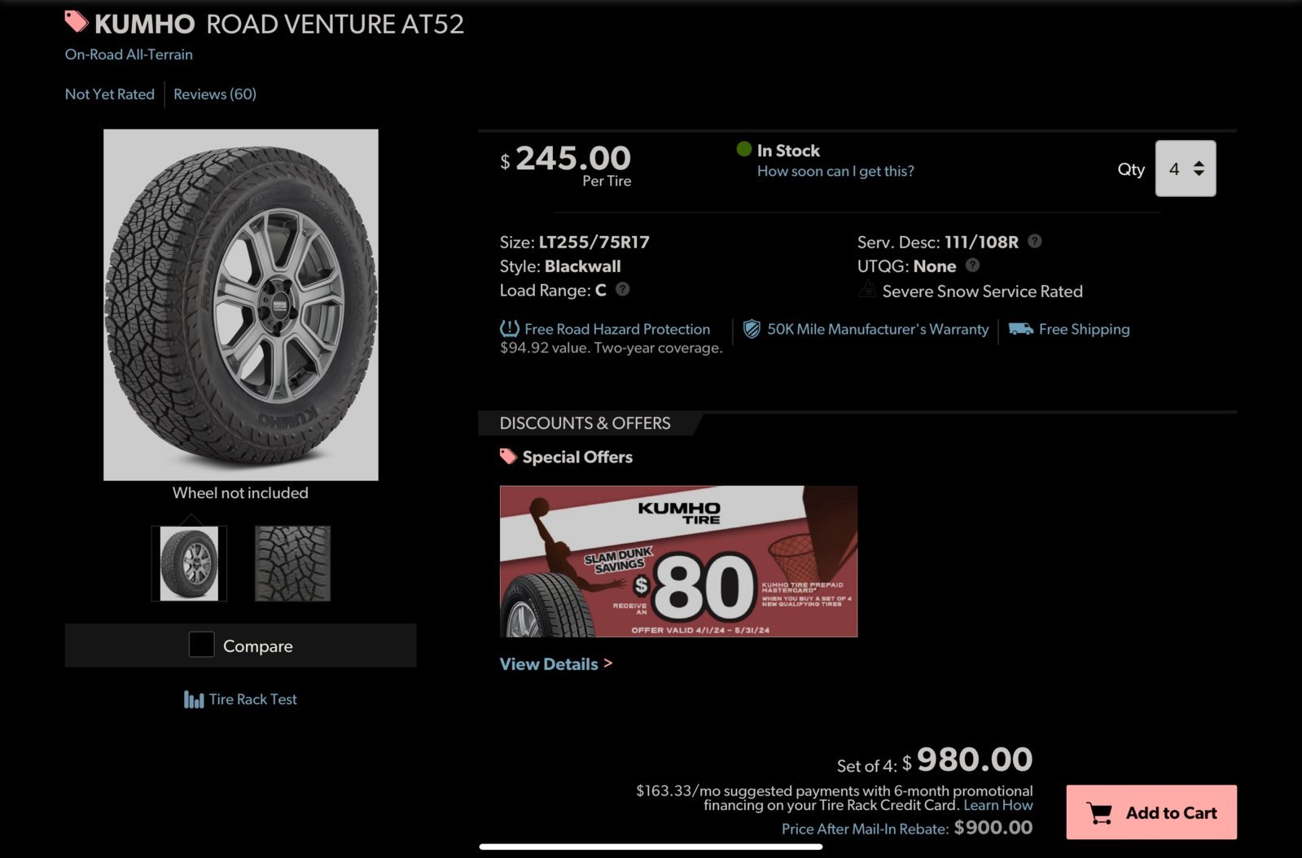Open help icon next to Serv. Desc 111/108R
This screenshot has width=1302, height=858.
[1035, 241]
